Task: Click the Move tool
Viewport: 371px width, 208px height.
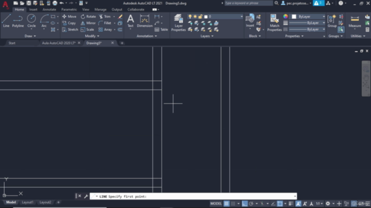Action: tap(69, 17)
